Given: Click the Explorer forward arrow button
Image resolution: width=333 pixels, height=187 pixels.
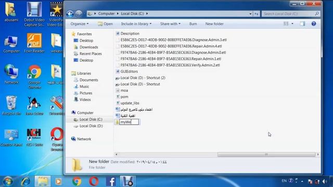Looking at the screenshot, I should tap(79, 14).
